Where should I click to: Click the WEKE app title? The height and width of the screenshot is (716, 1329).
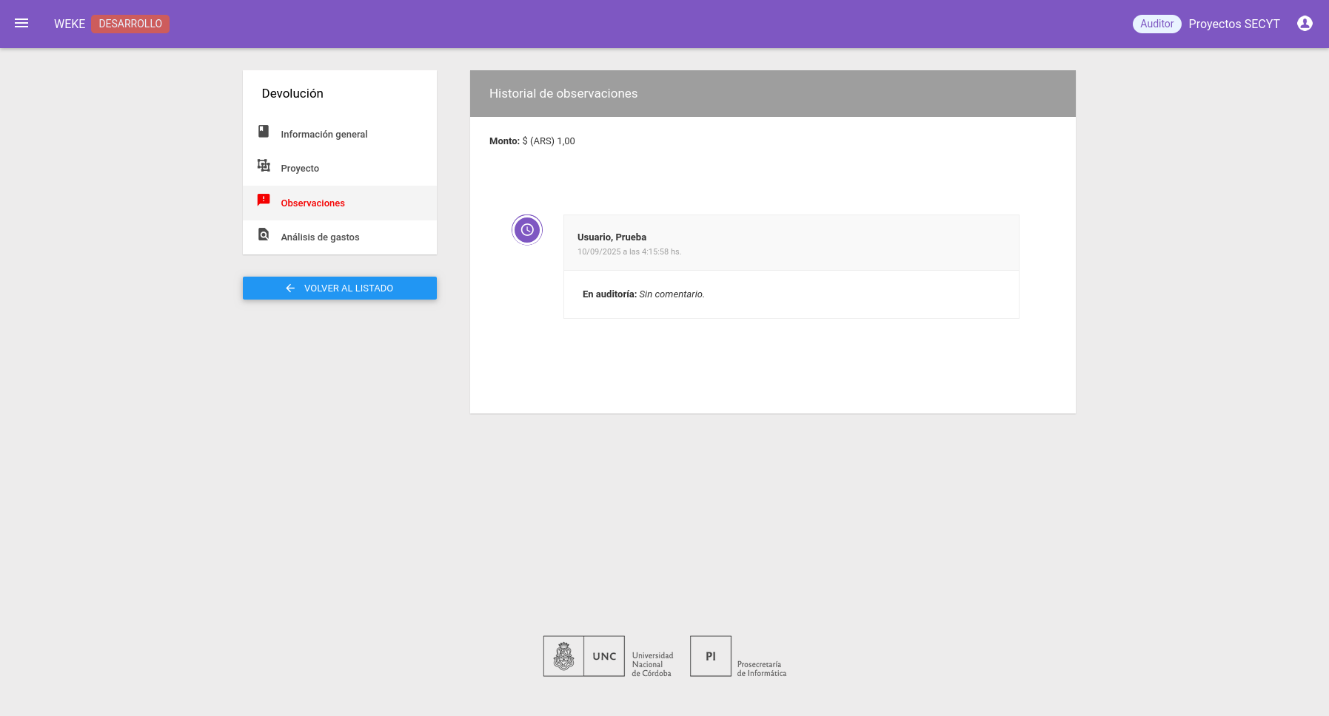pyautogui.click(x=70, y=24)
